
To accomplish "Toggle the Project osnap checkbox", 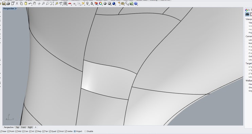I will [75, 131].
